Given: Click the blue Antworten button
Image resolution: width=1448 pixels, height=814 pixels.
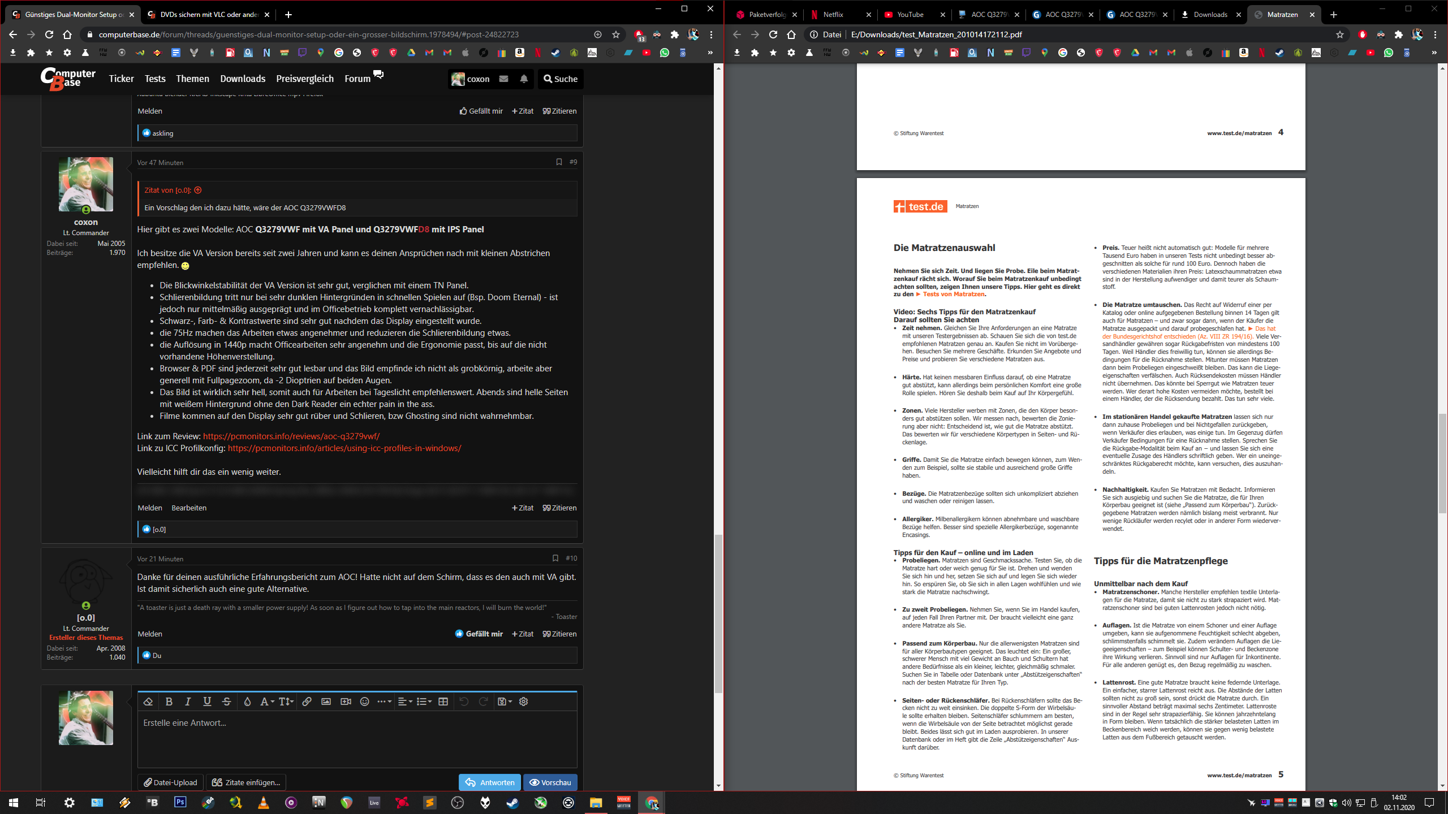Looking at the screenshot, I should [x=489, y=782].
